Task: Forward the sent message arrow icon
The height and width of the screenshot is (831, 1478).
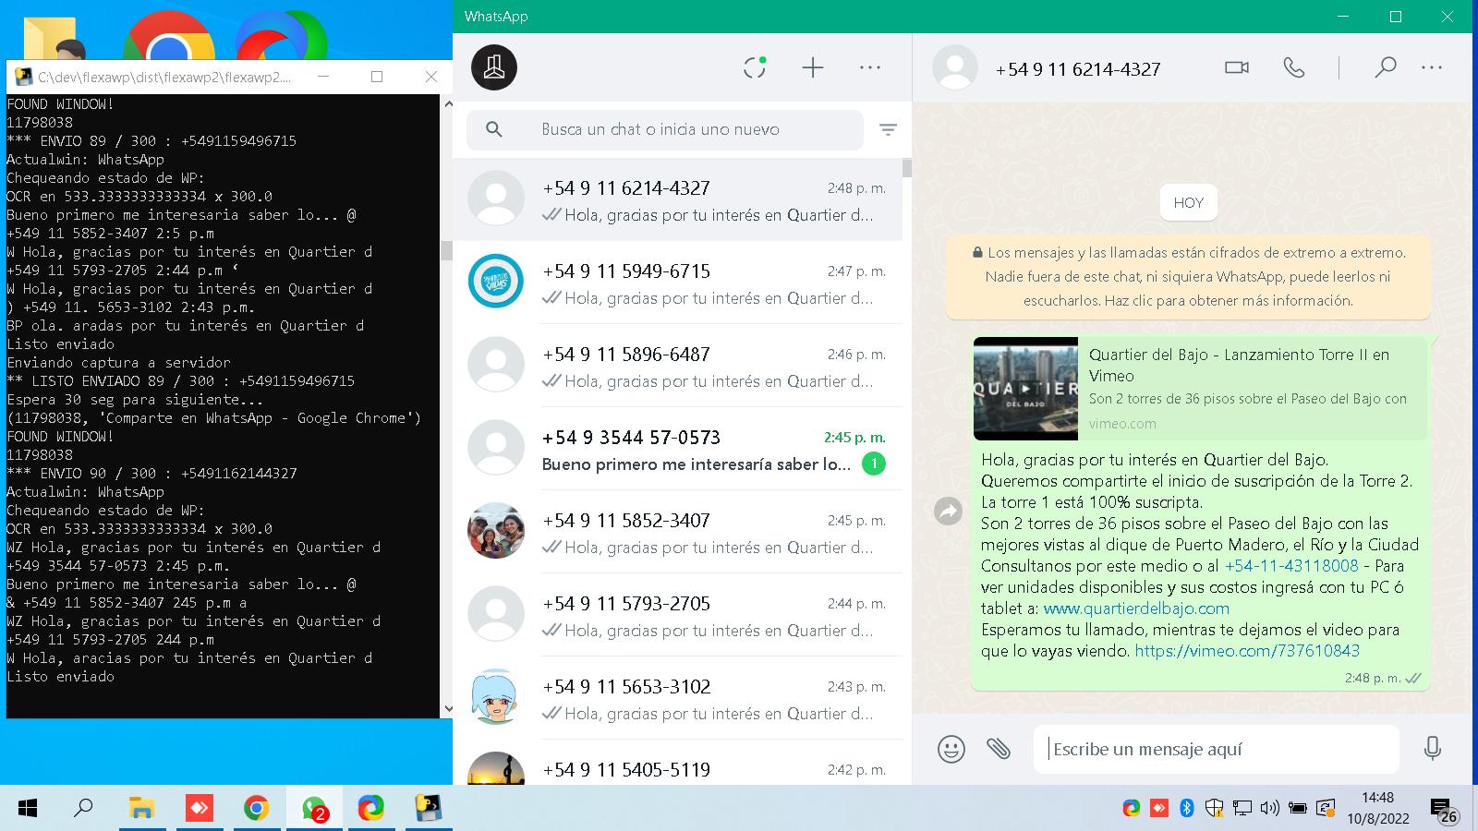Action: (x=949, y=511)
